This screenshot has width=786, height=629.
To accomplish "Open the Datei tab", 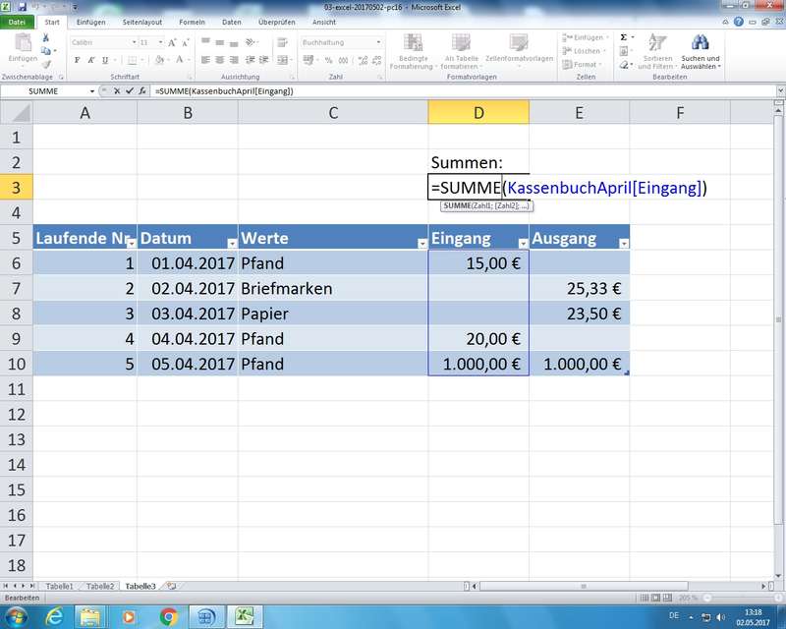I will click(x=17, y=22).
